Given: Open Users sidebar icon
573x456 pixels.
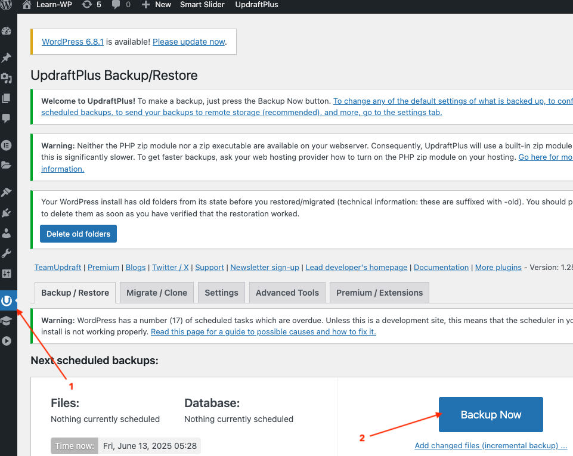Looking at the screenshot, I should click(x=7, y=232).
